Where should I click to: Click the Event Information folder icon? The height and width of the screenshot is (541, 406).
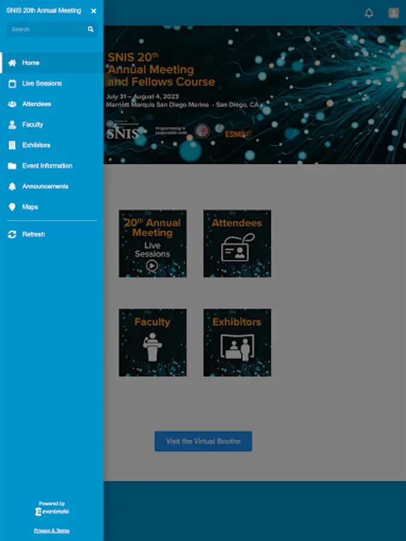pyautogui.click(x=12, y=166)
